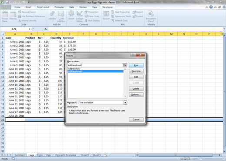
Task: Open Excel Help question mark
Action: 211,7
